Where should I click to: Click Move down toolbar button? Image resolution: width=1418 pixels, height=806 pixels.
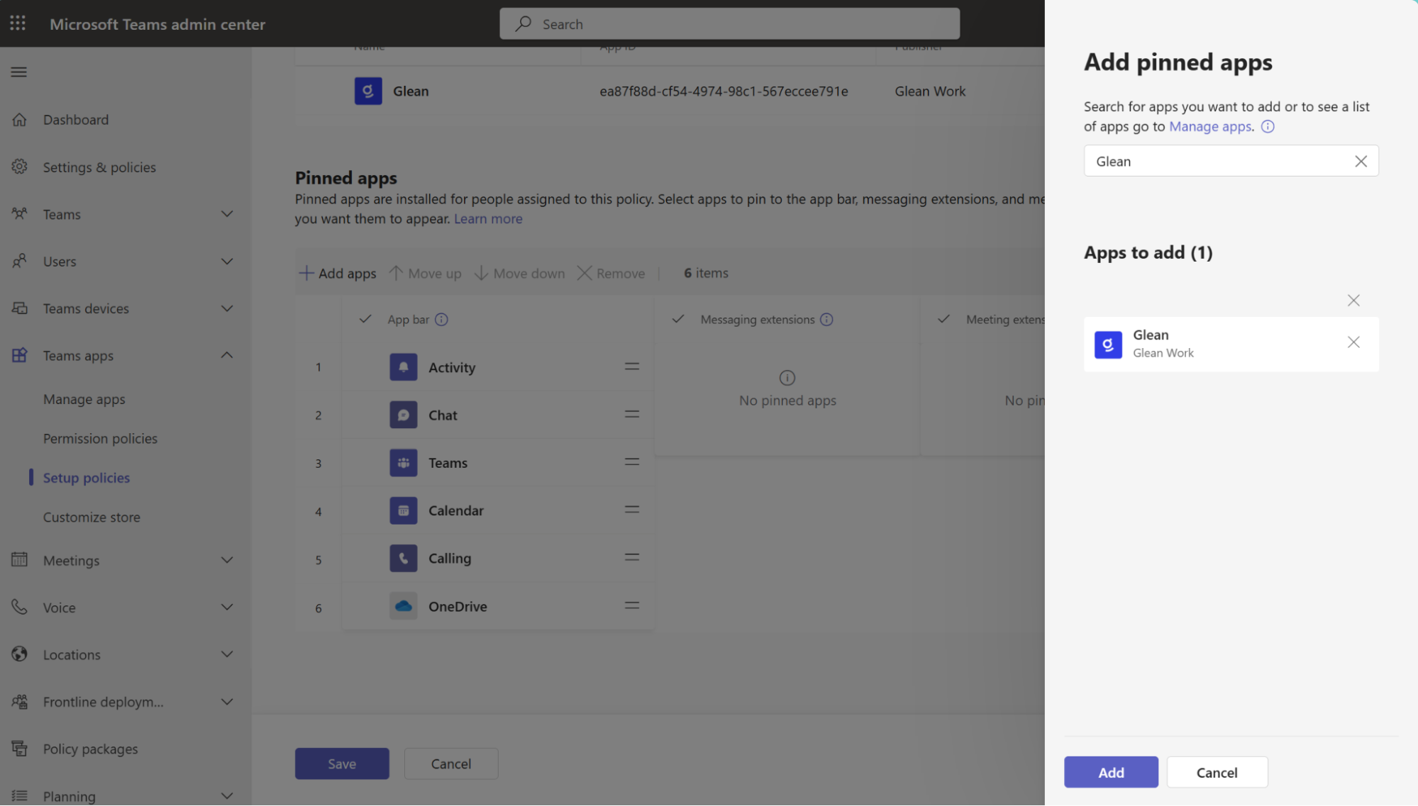click(x=520, y=273)
